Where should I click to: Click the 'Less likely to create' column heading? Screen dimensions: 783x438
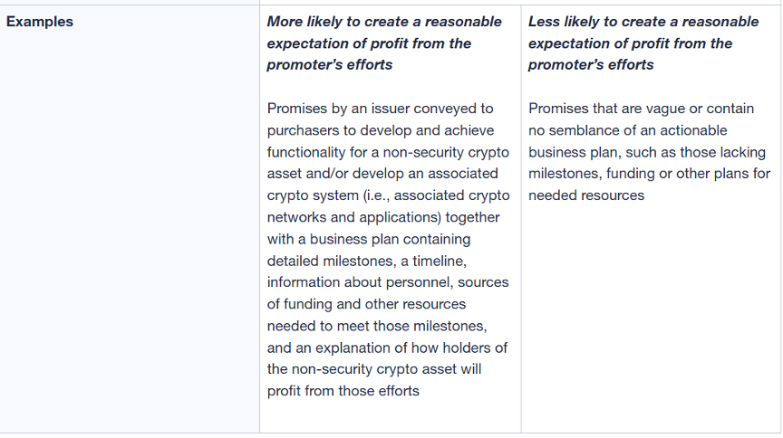[643, 22]
